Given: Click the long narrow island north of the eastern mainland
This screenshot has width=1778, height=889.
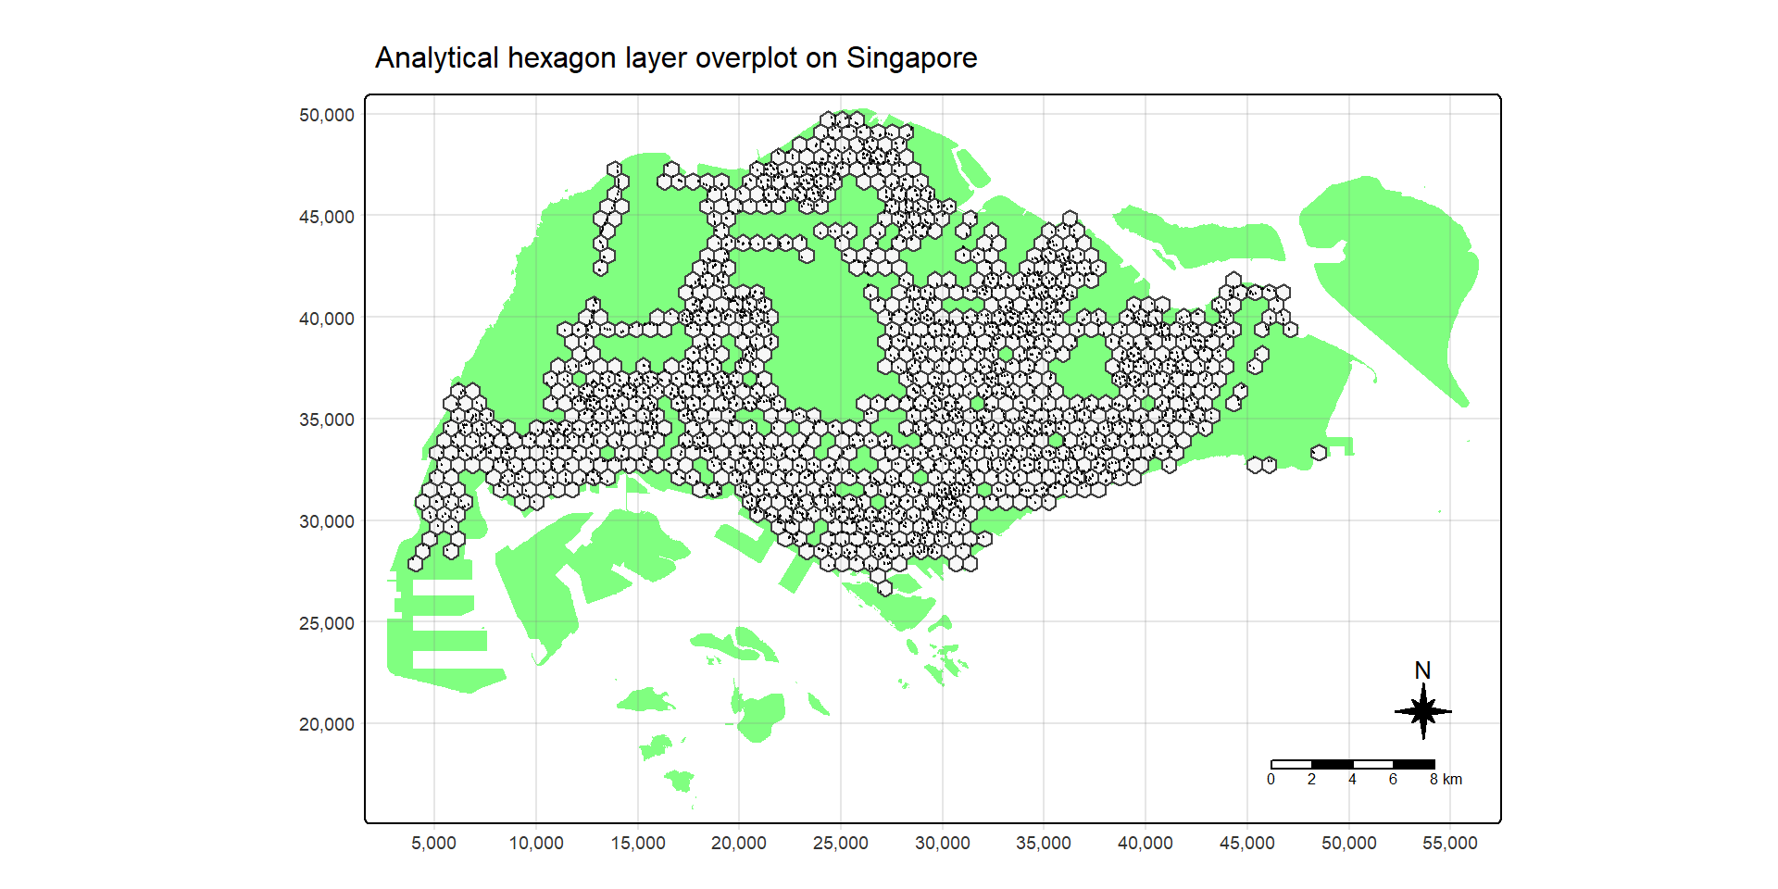Looking at the screenshot, I should tap(1204, 239).
